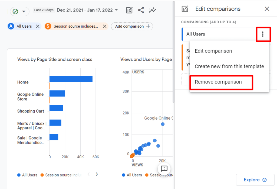Image resolution: width=277 pixels, height=189 pixels.
Task: Click the comparisons icon in Edit comparisons header
Action: [185, 9]
